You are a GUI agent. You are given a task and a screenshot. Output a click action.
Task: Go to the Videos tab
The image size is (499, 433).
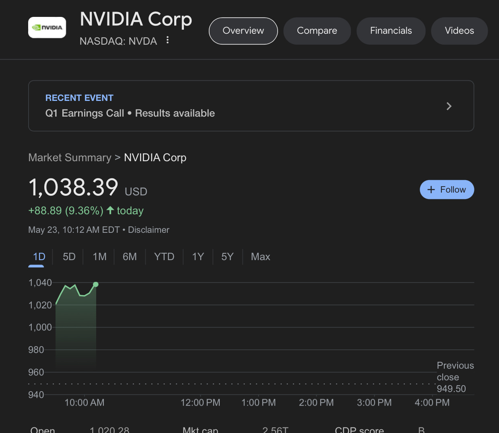(x=459, y=31)
